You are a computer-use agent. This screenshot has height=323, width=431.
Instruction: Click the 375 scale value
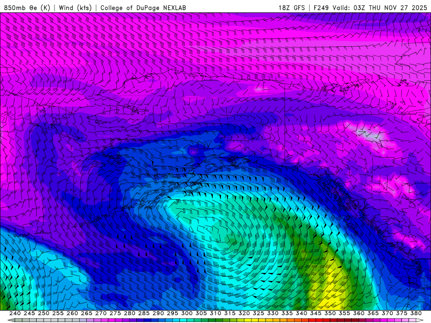[x=401, y=313]
